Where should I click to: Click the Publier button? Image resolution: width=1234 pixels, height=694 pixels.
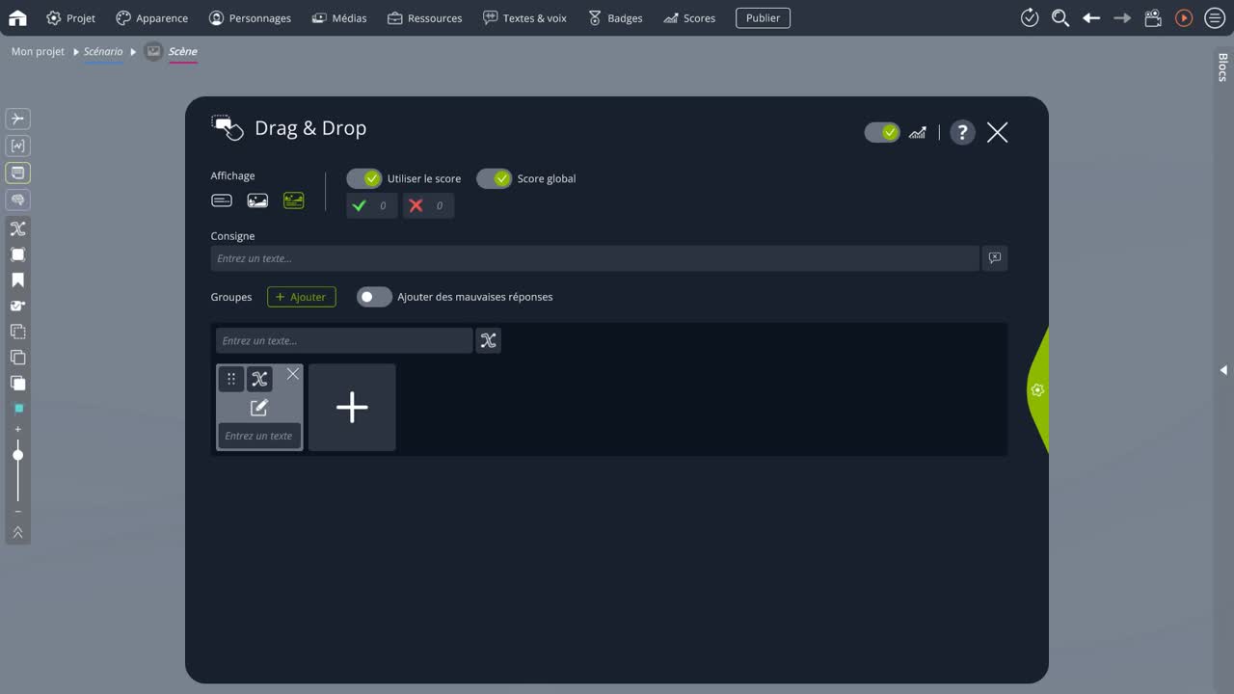763,17
